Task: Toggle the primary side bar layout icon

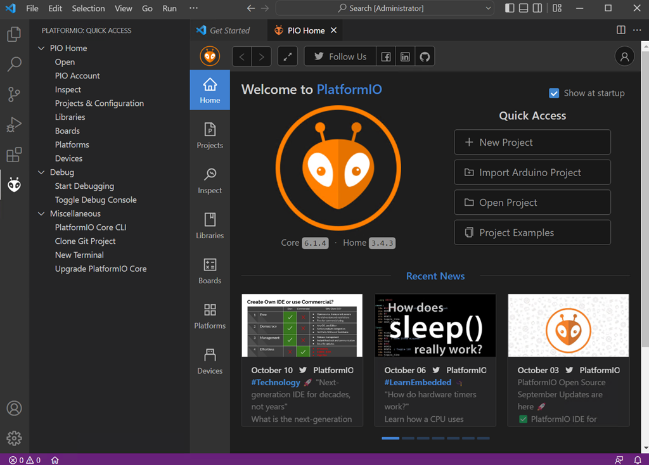Action: tap(510, 8)
